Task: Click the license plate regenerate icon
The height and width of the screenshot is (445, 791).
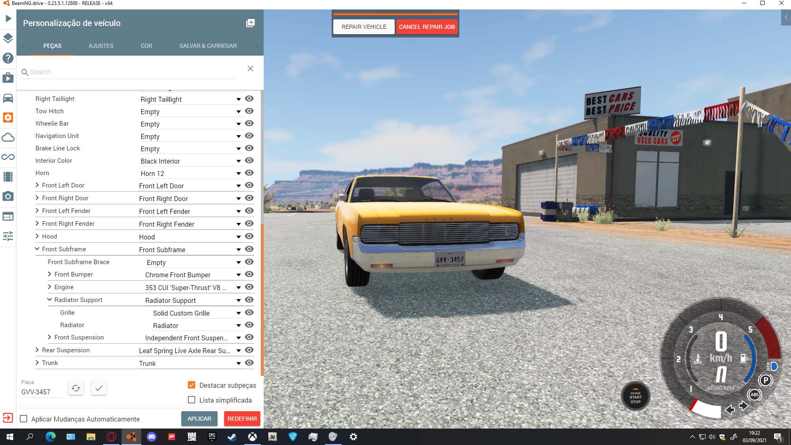Action: (76, 388)
